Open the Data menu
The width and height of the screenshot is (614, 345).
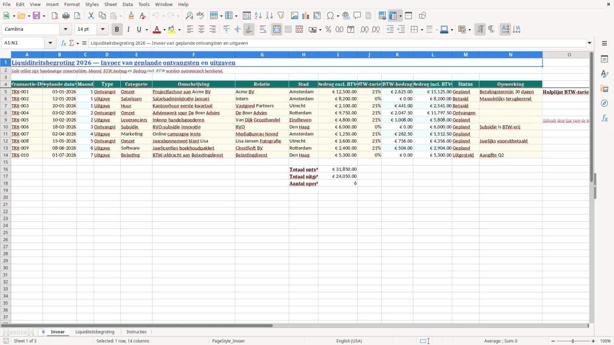pyautogui.click(x=127, y=4)
